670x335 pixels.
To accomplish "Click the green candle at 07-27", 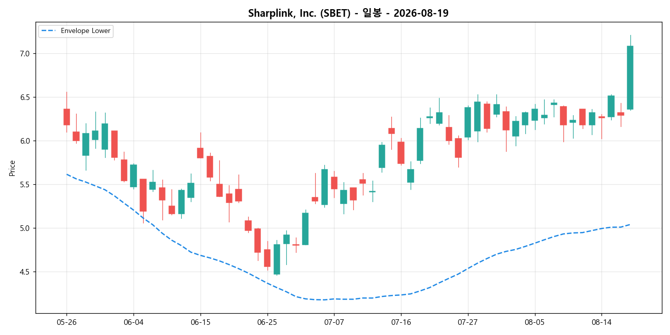I will pyautogui.click(x=467, y=122).
